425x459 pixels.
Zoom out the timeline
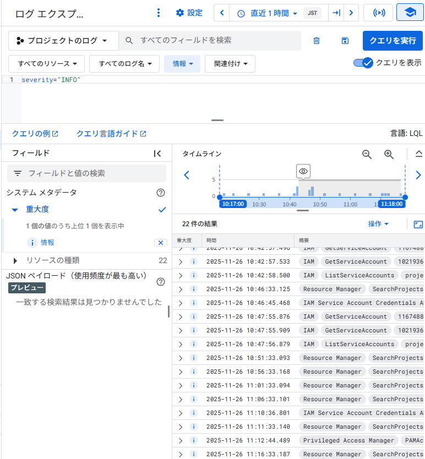click(367, 154)
